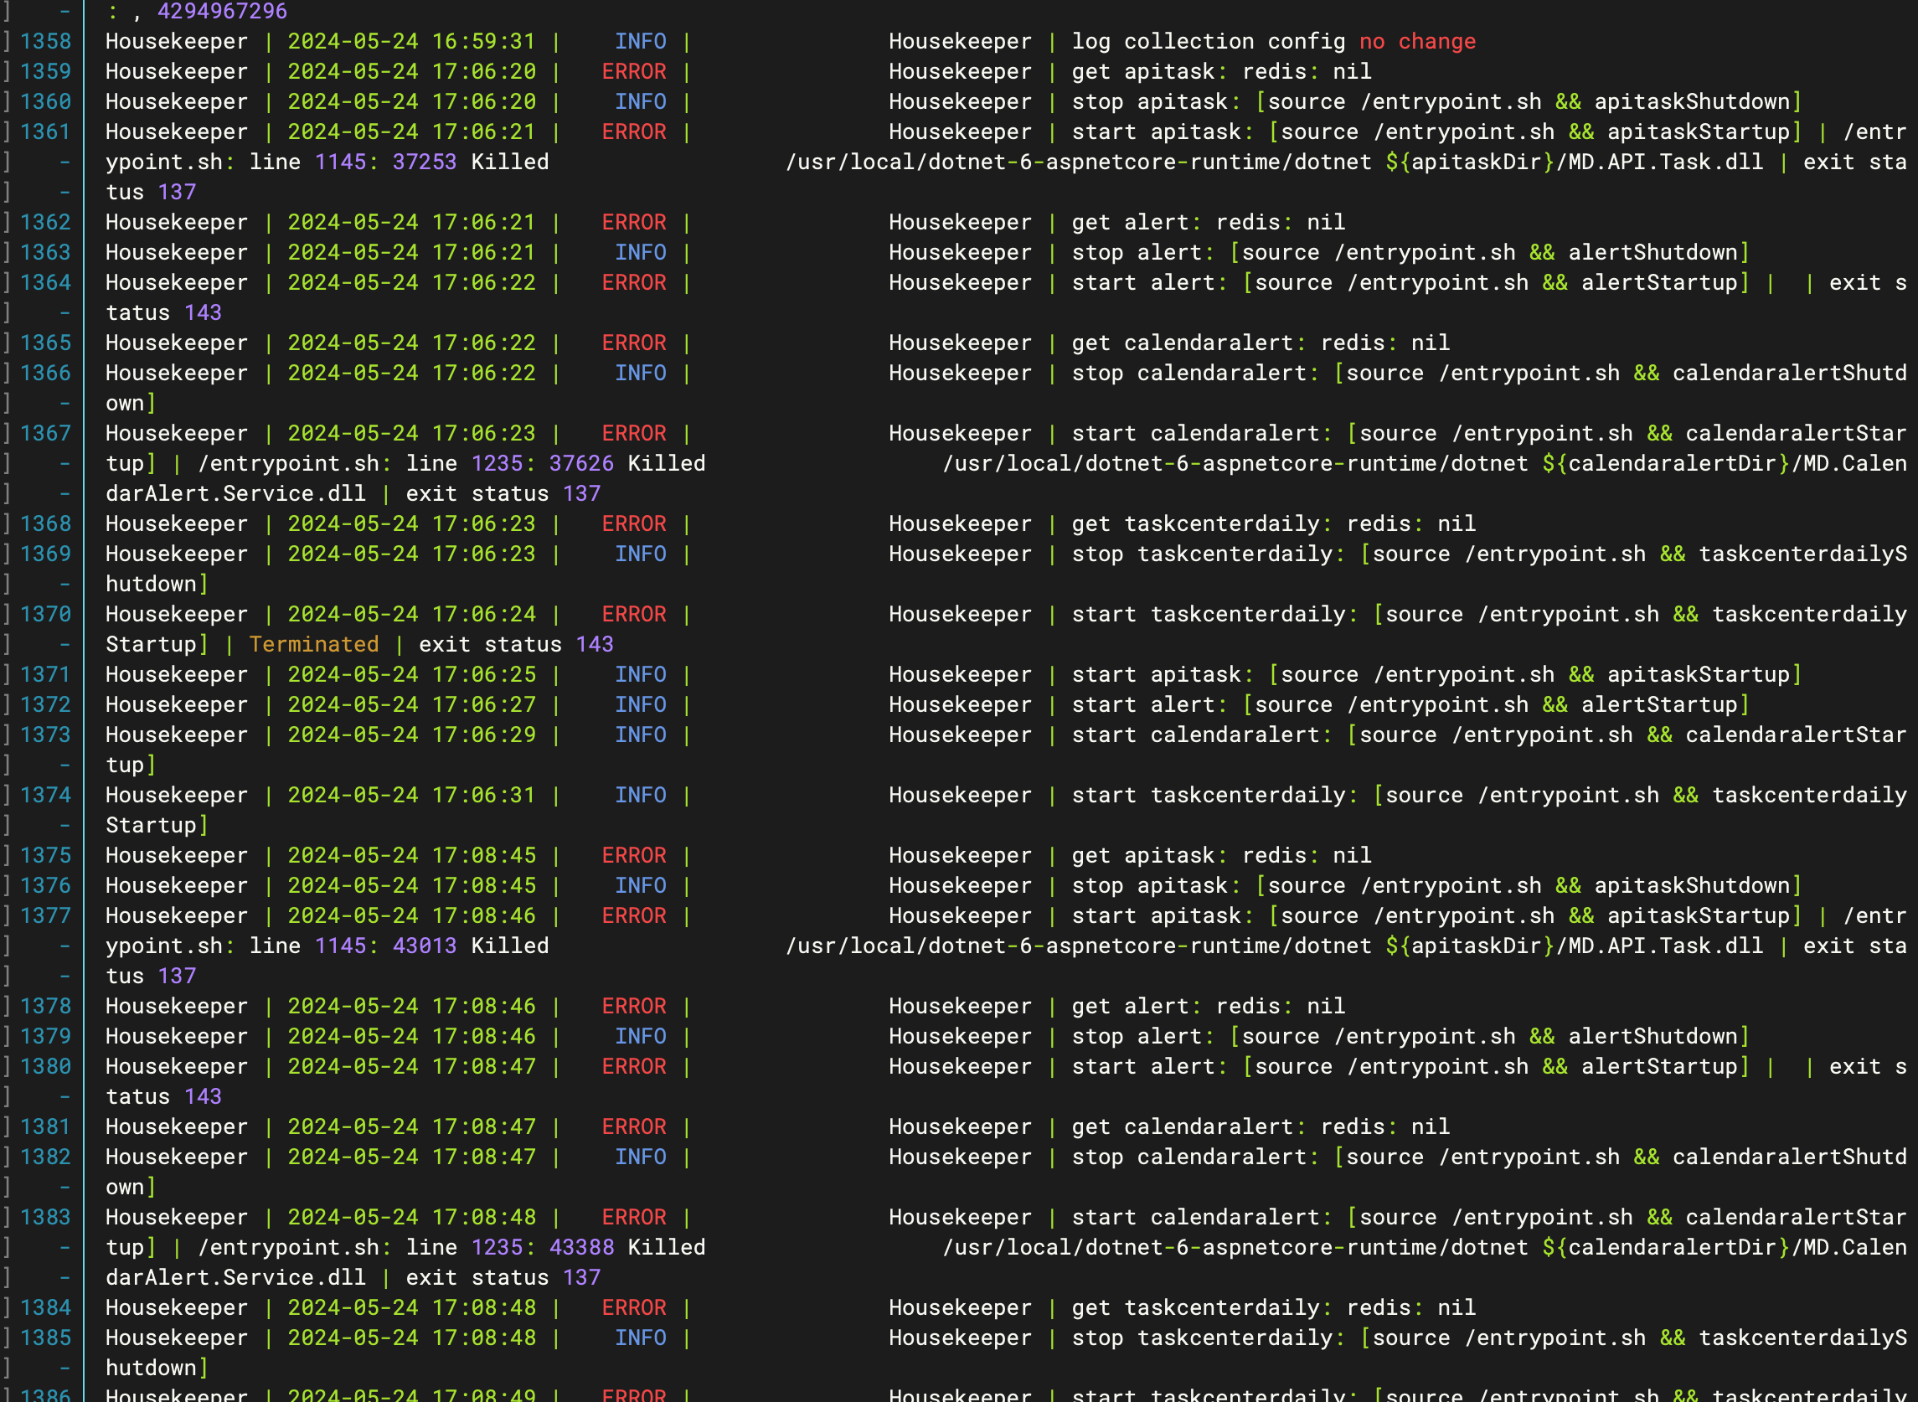Click exit status 143 under line 1364
The image size is (1918, 1402).
coord(203,313)
